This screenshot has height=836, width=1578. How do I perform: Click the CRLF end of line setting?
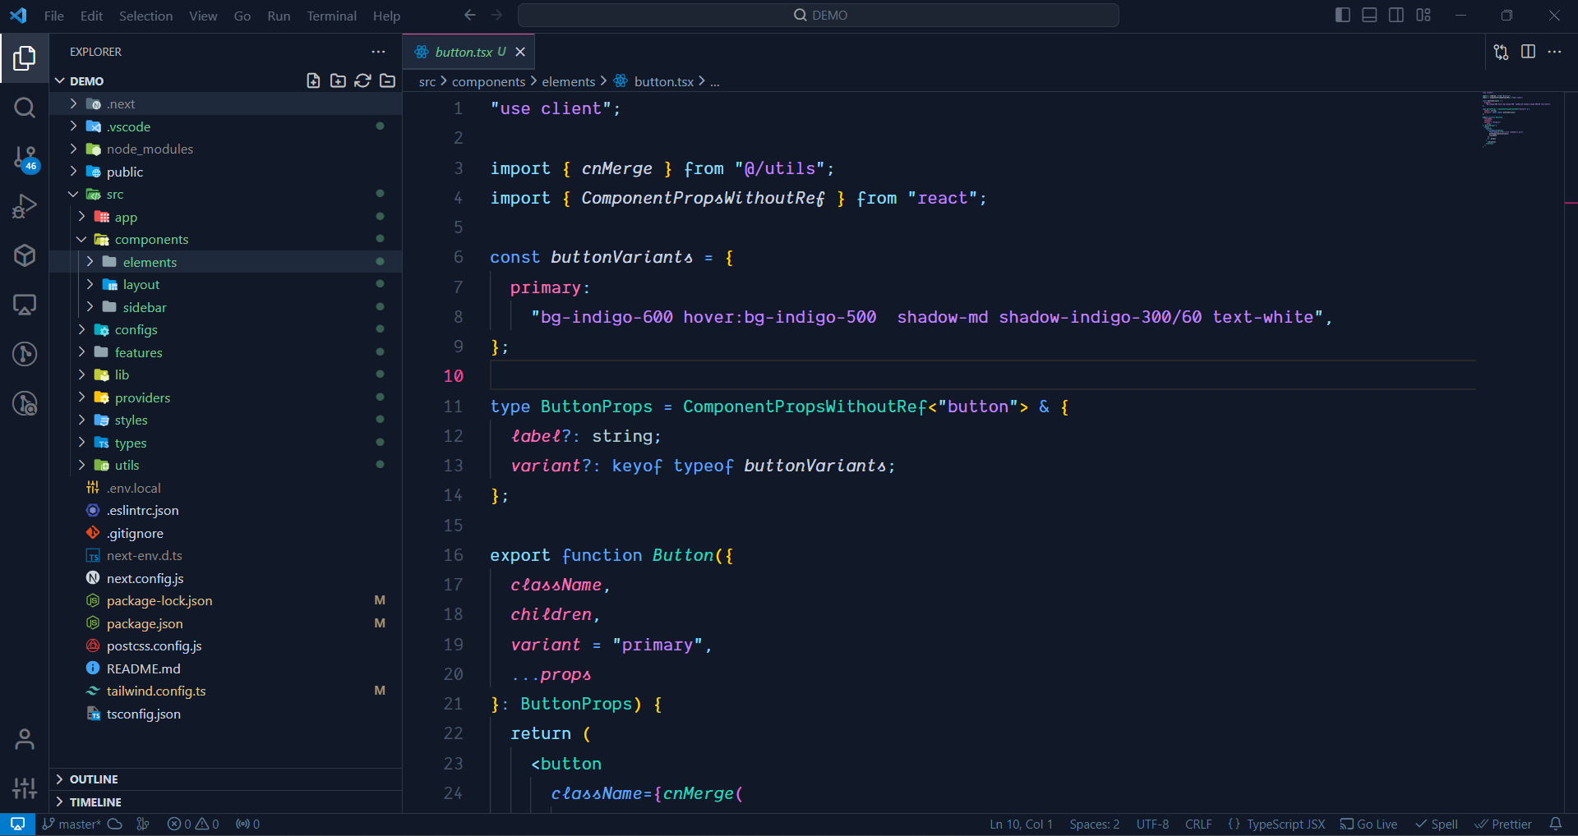pos(1198,824)
